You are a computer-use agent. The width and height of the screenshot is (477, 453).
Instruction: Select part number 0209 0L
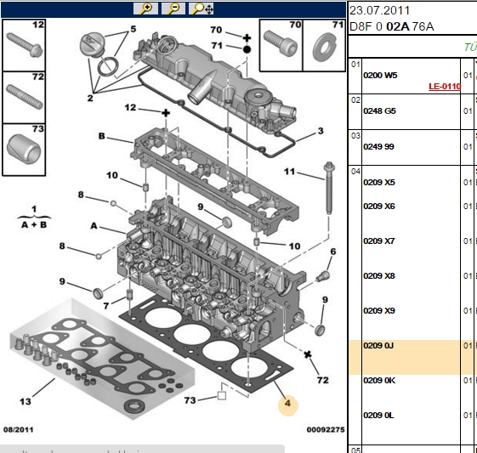pyautogui.click(x=378, y=416)
